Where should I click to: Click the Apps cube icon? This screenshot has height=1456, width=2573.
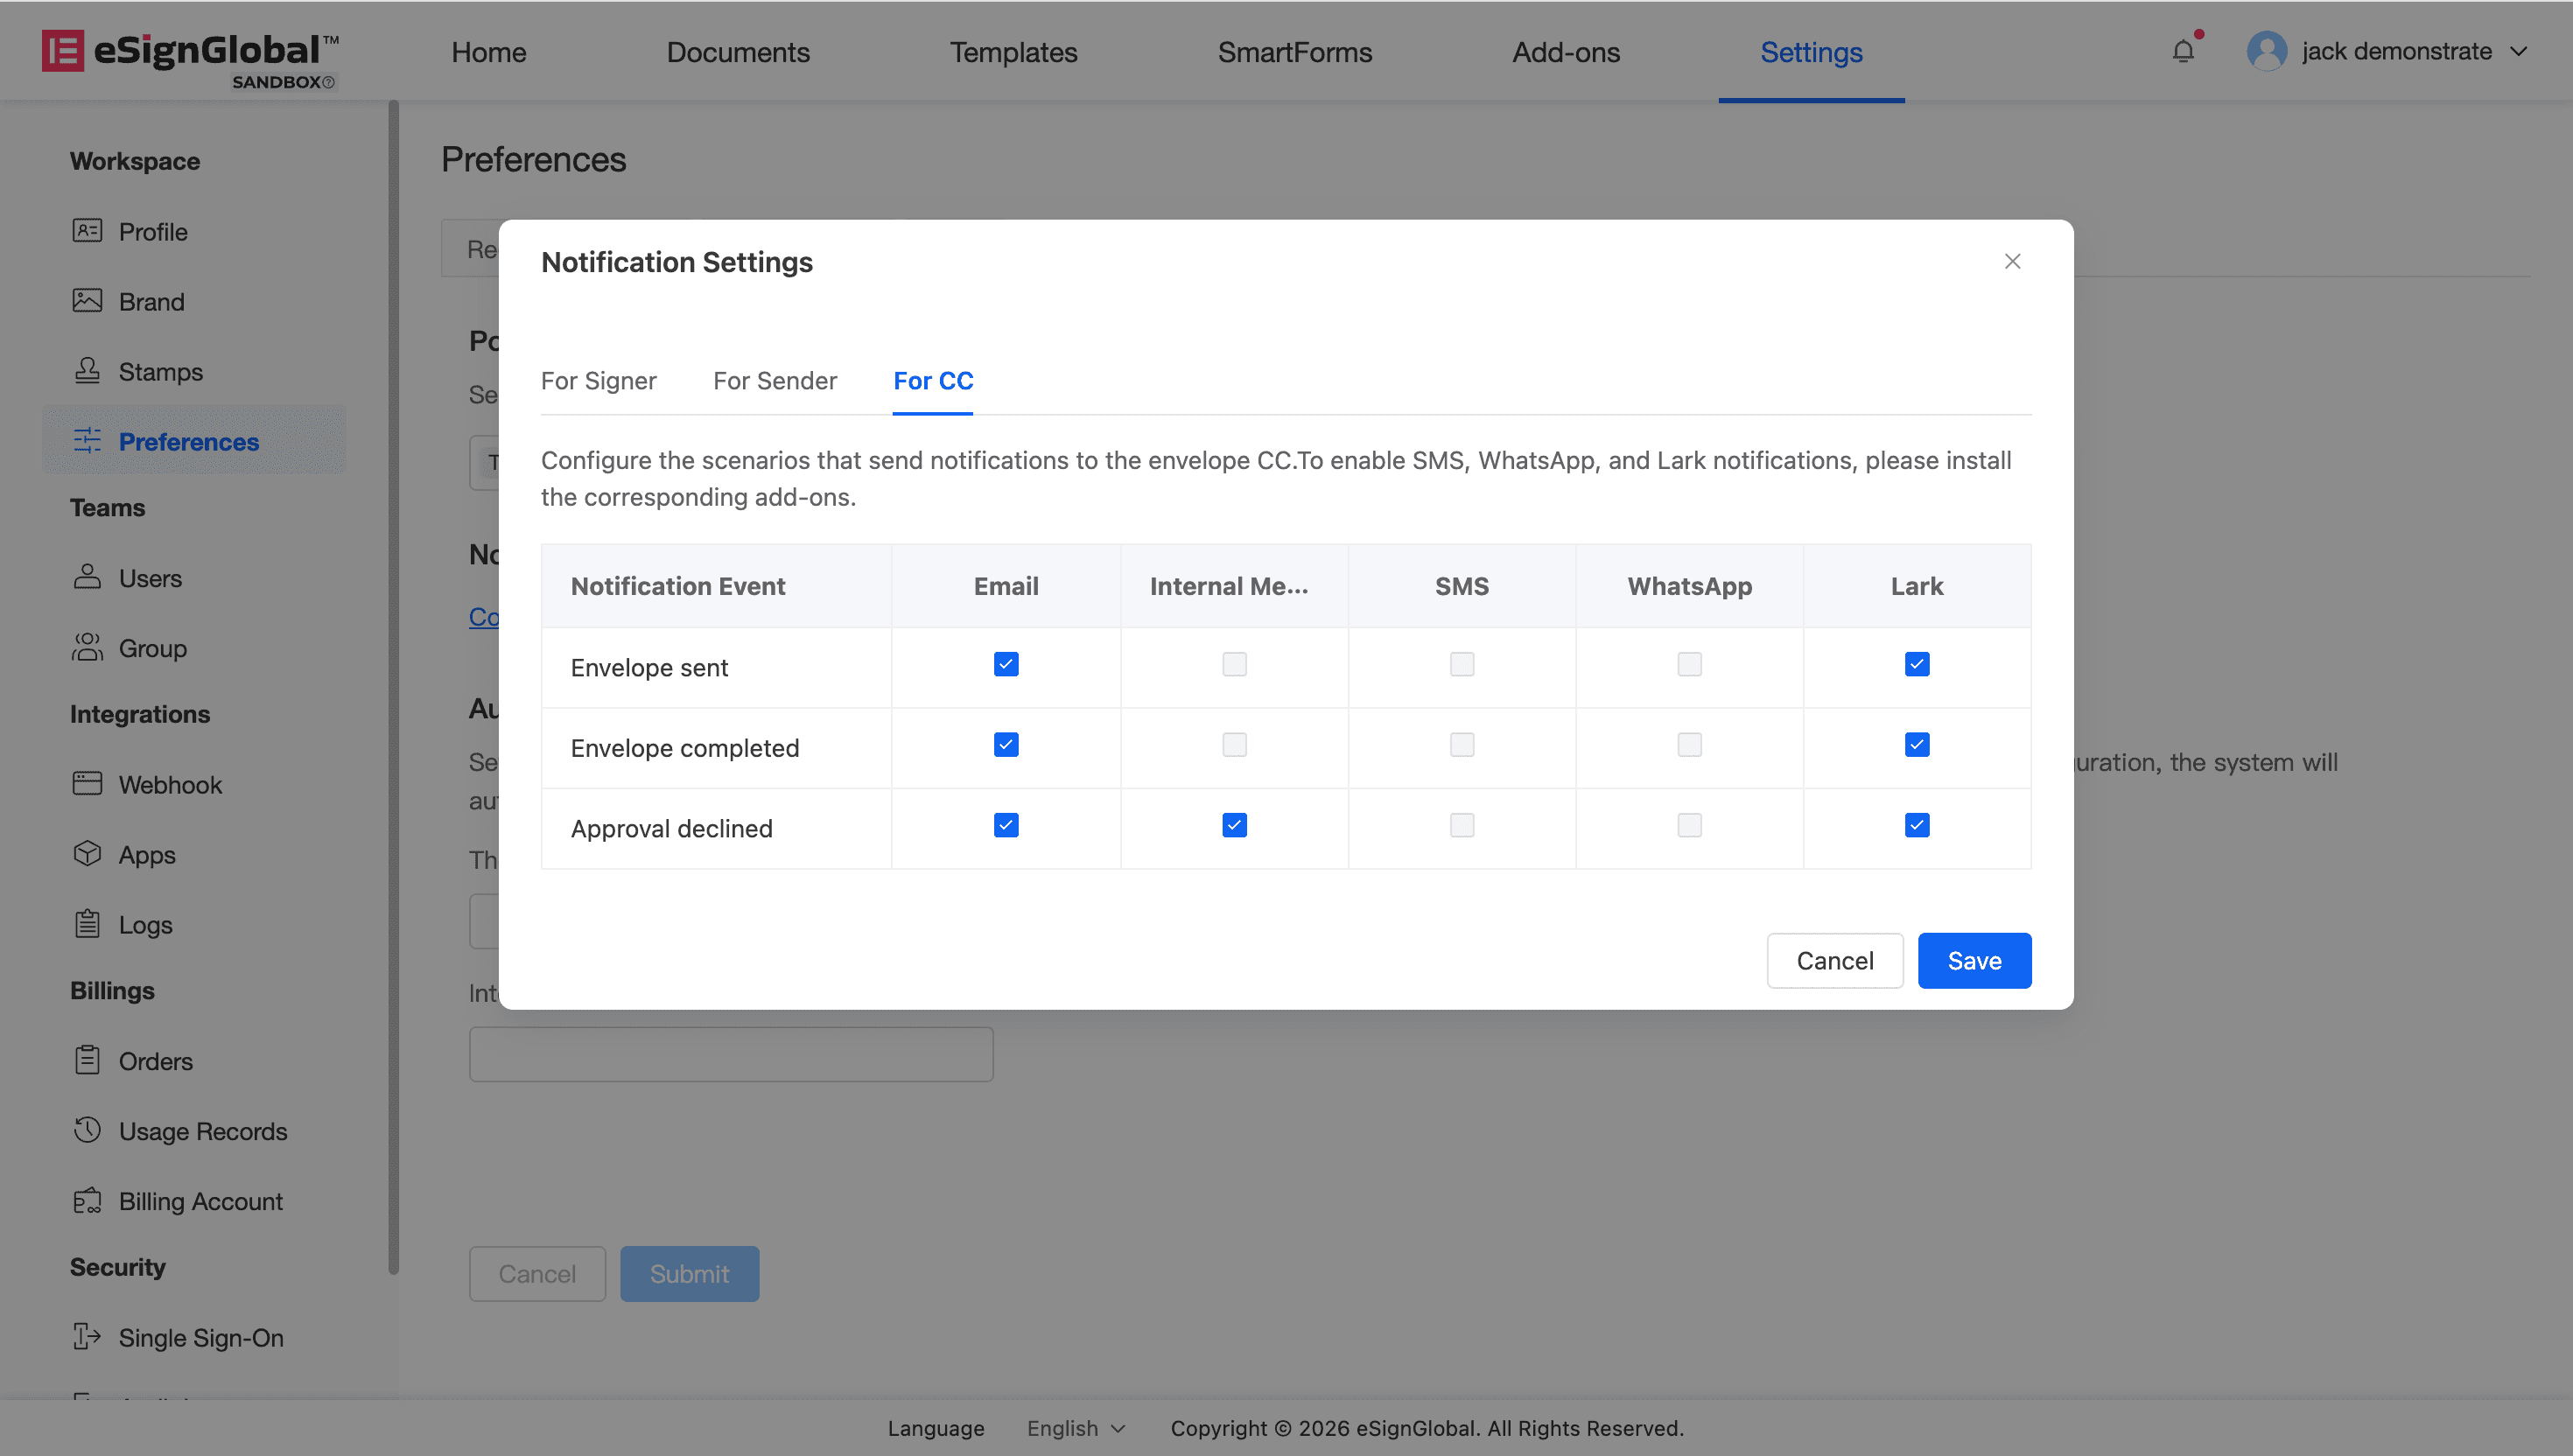pyautogui.click(x=87, y=854)
